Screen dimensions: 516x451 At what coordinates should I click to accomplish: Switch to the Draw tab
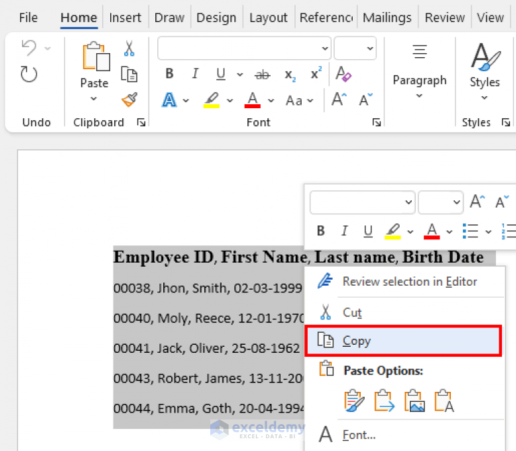click(169, 17)
